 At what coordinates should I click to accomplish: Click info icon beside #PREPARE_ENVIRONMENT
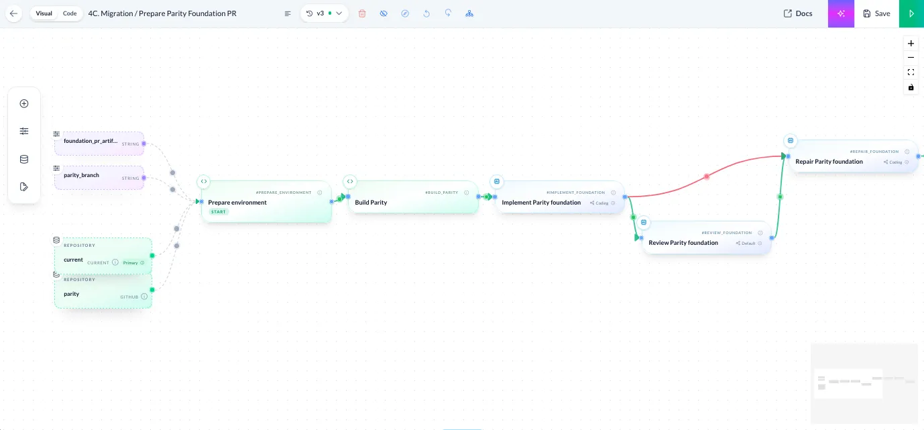(319, 193)
